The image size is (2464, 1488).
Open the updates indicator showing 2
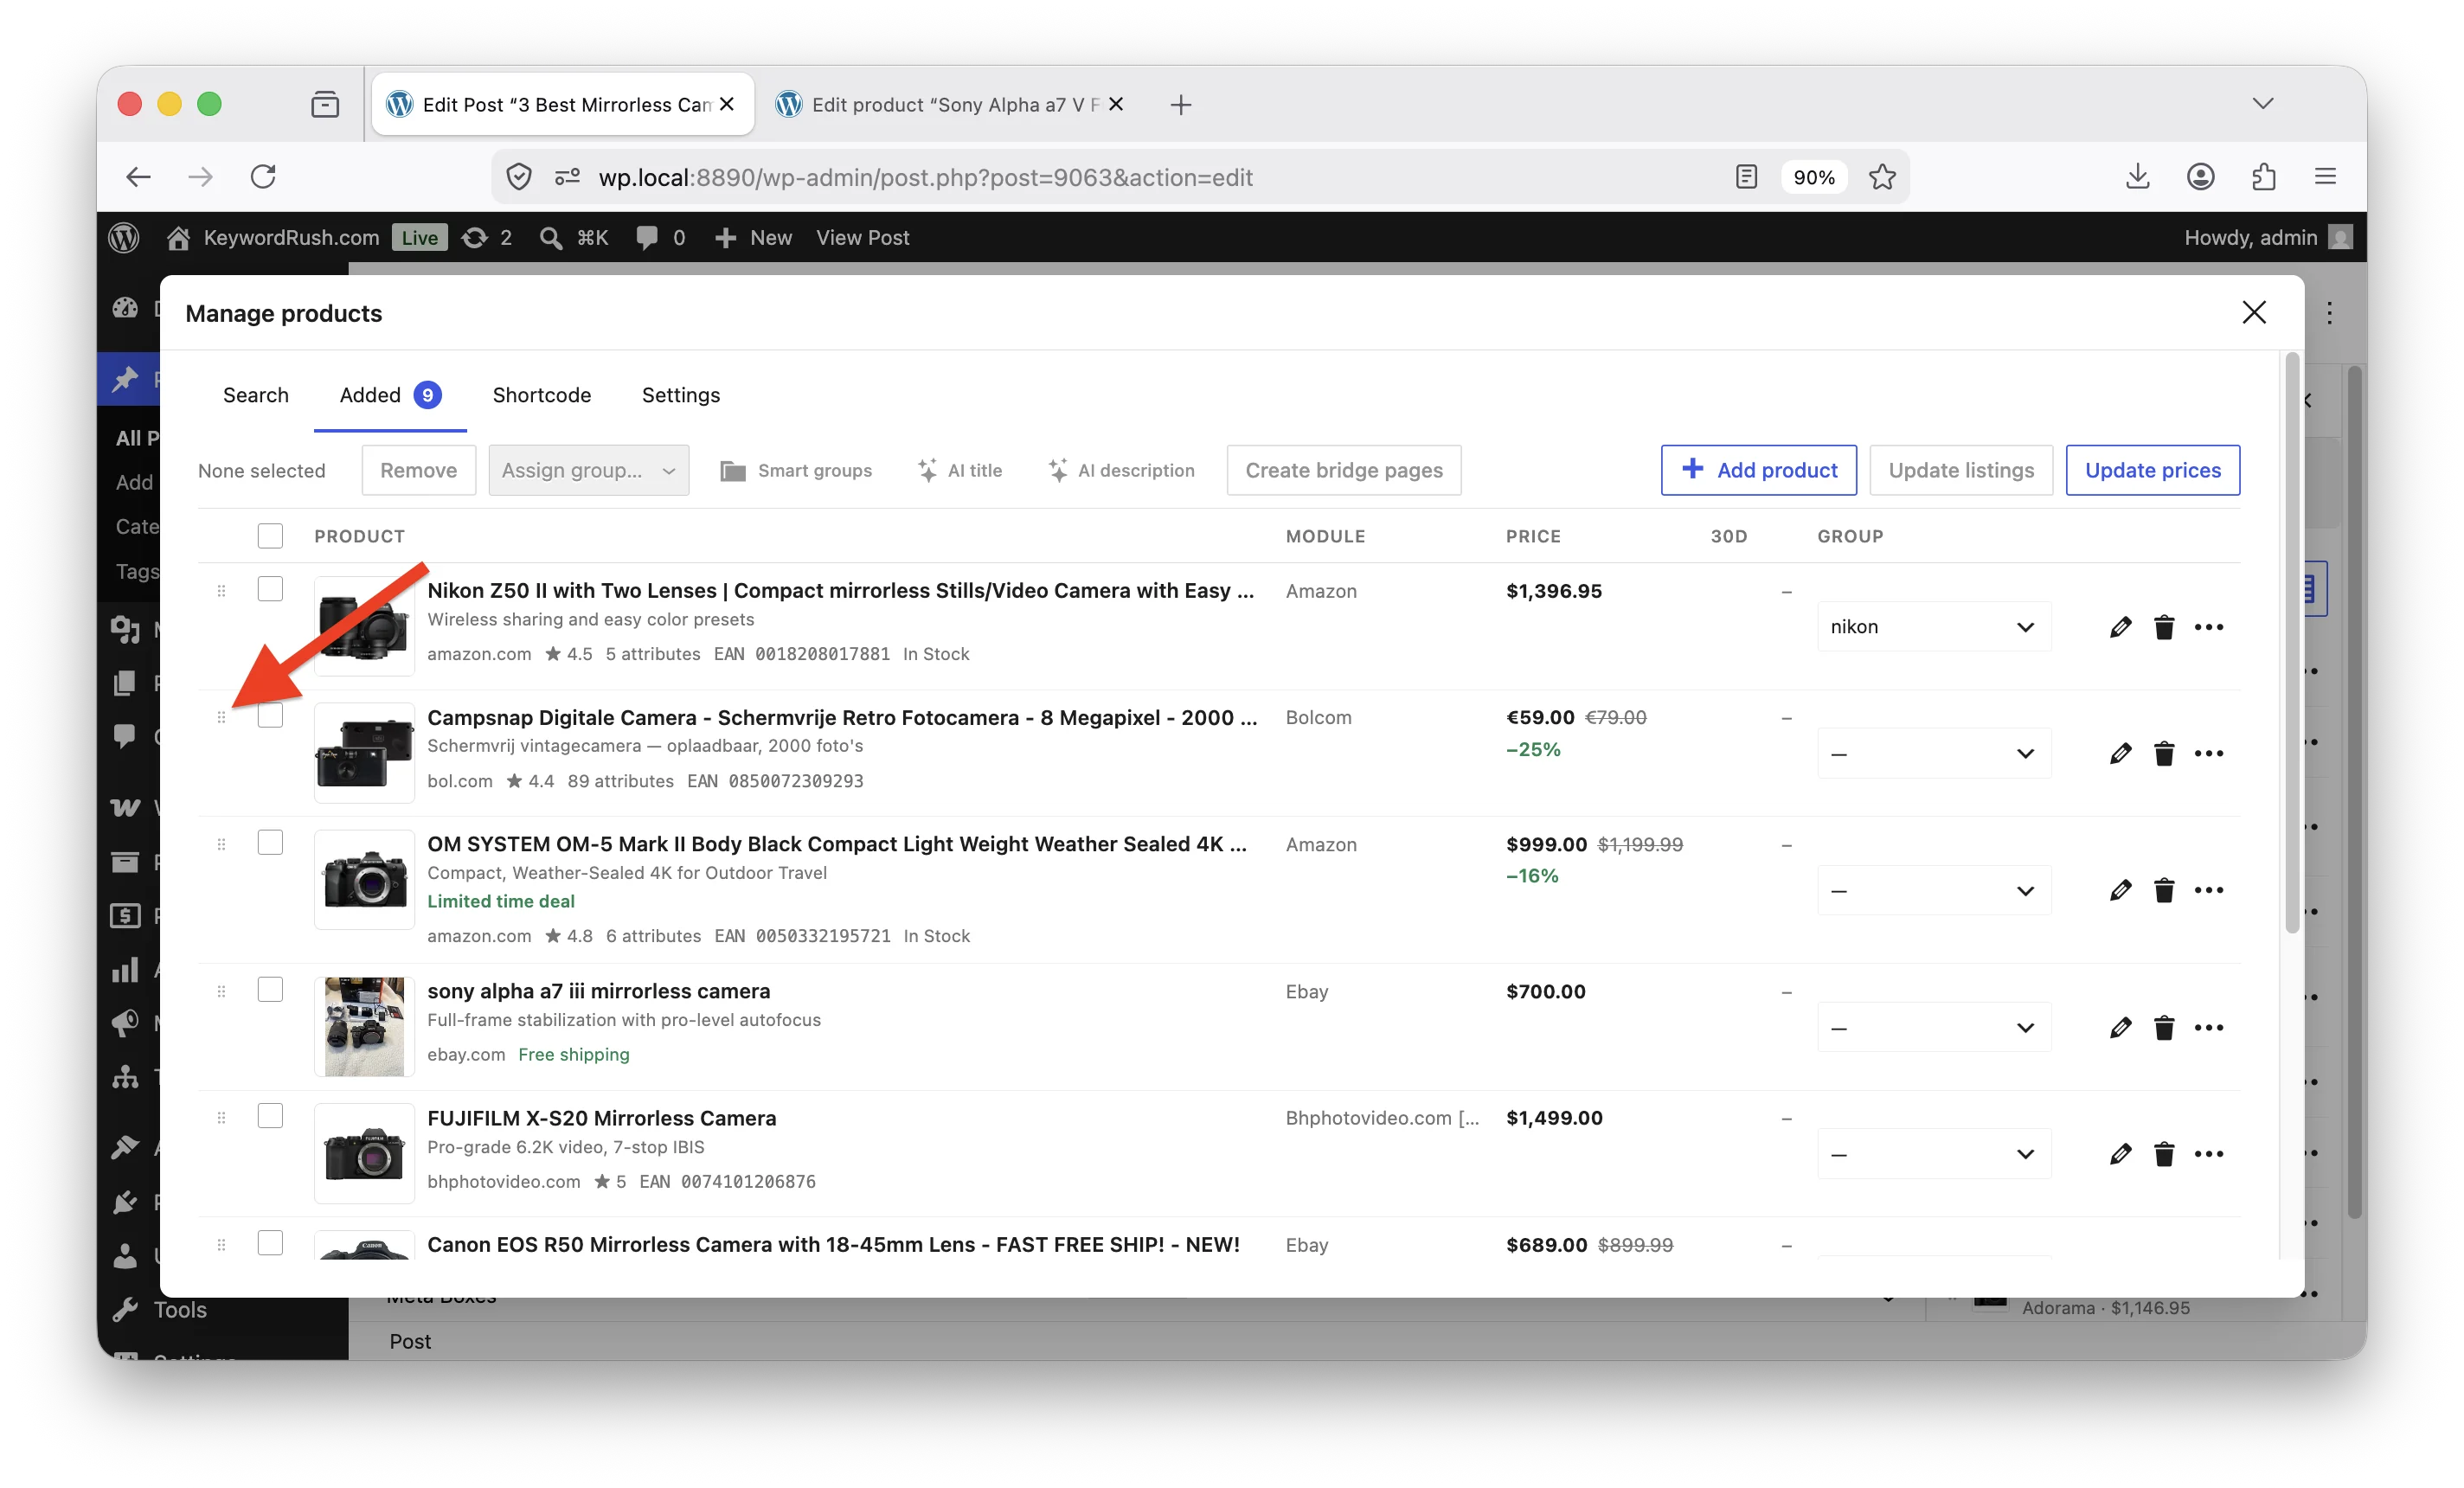click(x=487, y=237)
